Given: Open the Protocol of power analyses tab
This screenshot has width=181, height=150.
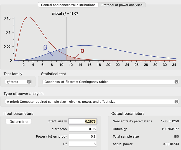Looking at the screenshot, I should [x=122, y=5].
